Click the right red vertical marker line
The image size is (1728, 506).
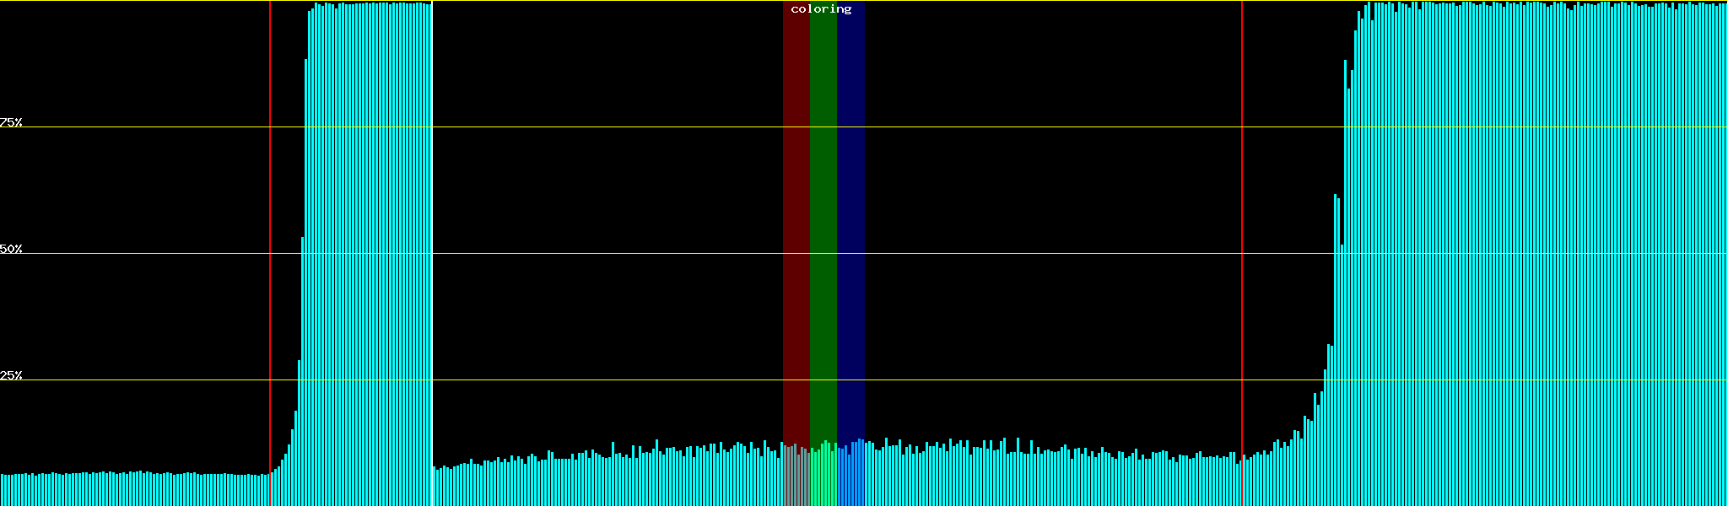click(1242, 253)
